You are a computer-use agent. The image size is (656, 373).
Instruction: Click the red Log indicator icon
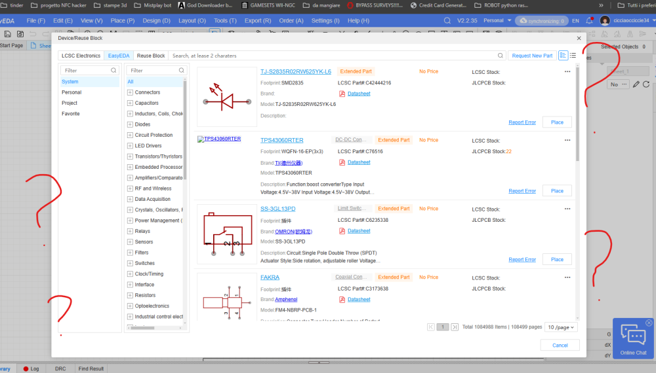click(x=26, y=369)
